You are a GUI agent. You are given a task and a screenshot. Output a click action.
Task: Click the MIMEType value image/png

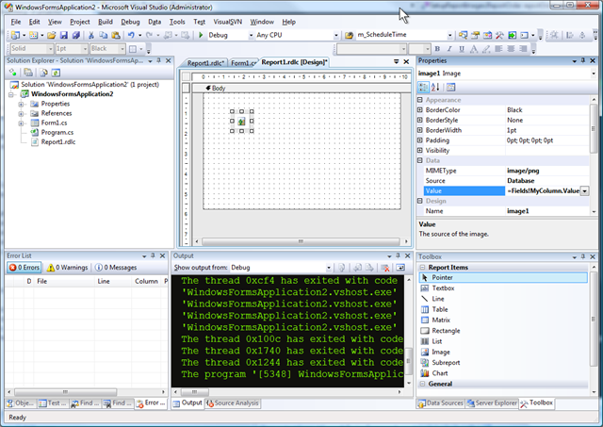click(523, 171)
